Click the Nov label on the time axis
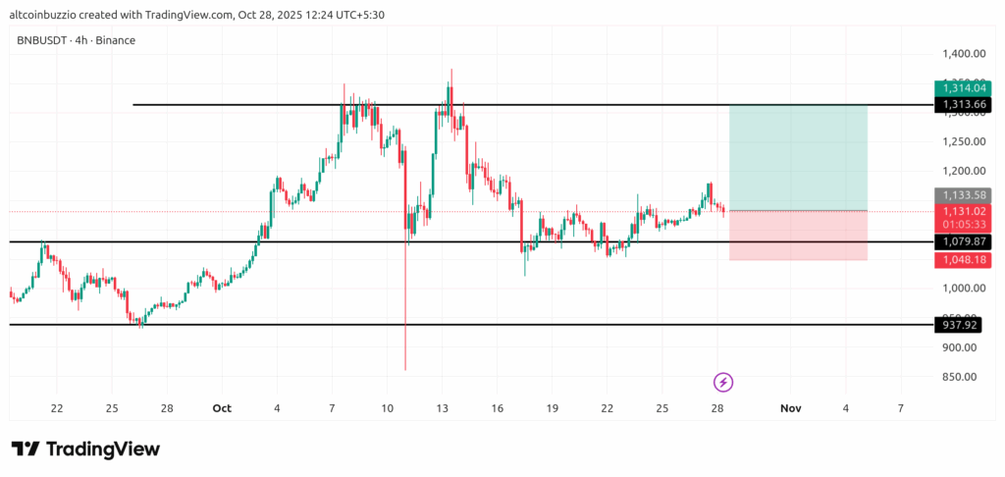 [x=790, y=407]
